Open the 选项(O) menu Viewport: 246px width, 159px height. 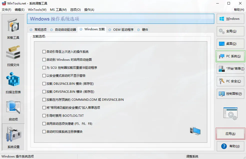coord(75,10)
